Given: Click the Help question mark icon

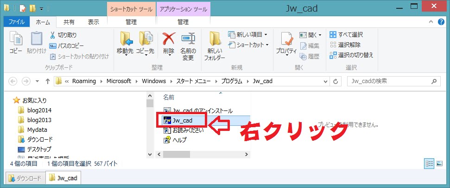Looking at the screenshot, I should coord(441,22).
